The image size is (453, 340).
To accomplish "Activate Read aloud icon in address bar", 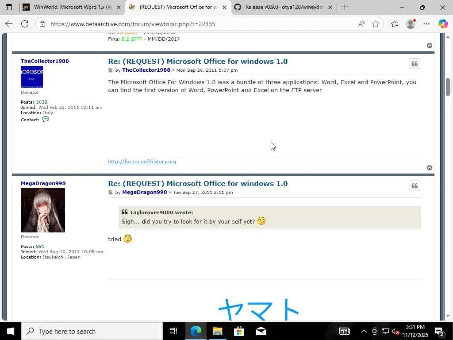I will click(361, 24).
